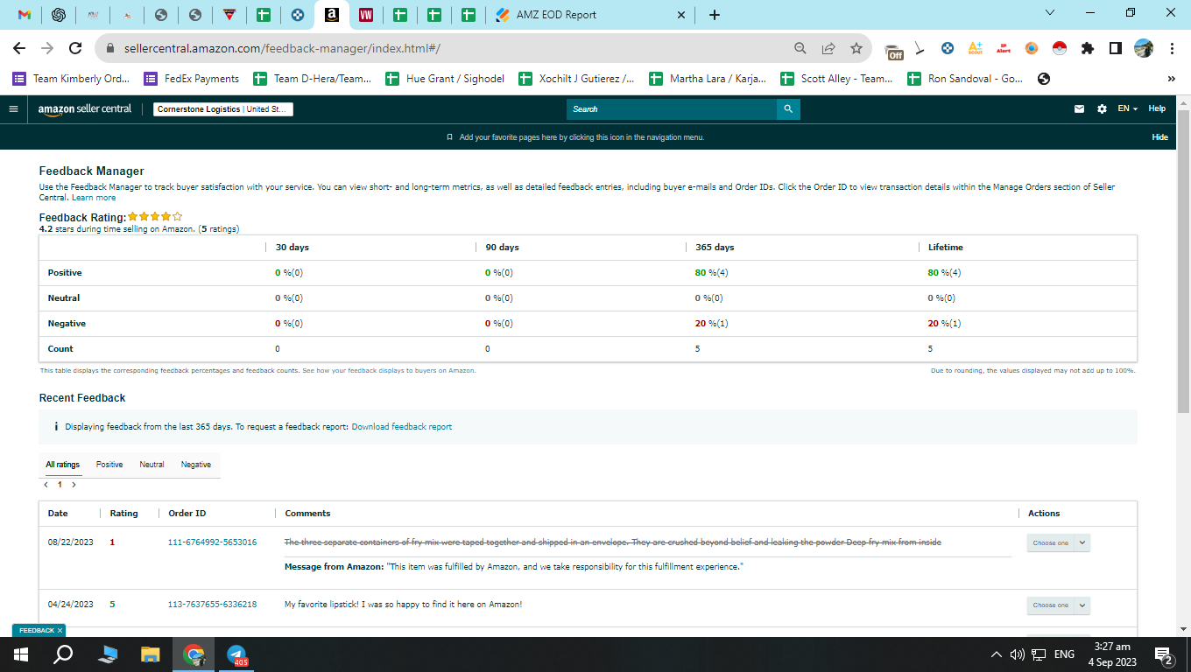Click Download feedback report link
This screenshot has width=1191, height=672.
[x=402, y=427]
